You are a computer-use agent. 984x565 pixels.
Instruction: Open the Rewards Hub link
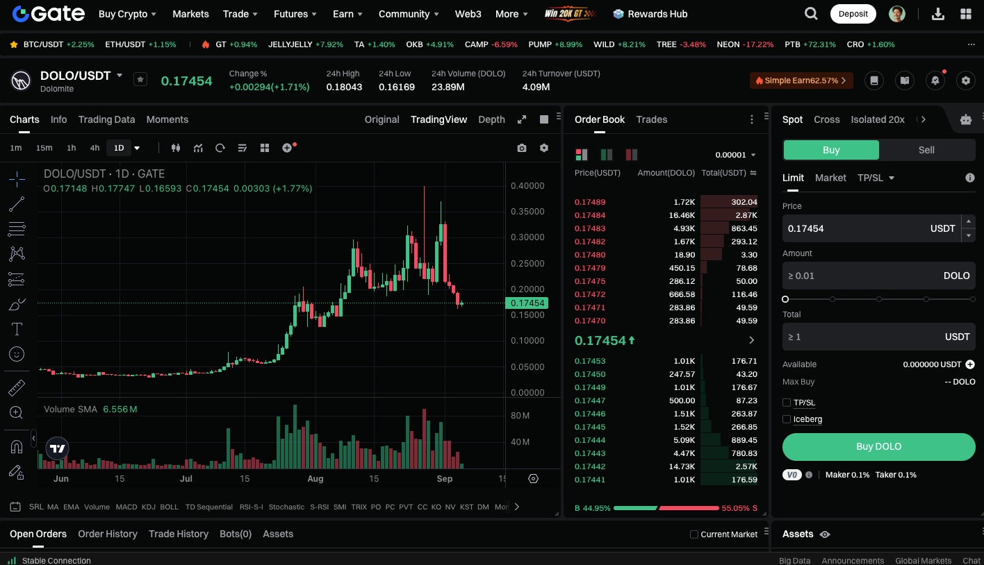(650, 14)
